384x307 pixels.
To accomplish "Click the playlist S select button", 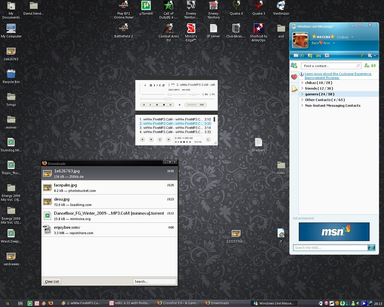I will coord(160,139).
